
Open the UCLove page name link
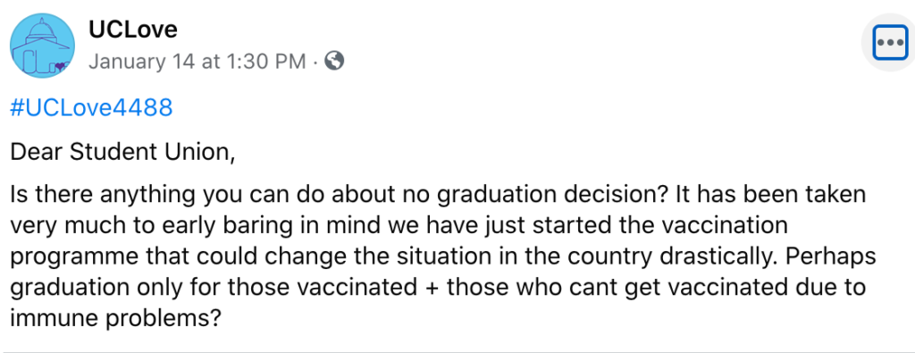[x=132, y=29]
